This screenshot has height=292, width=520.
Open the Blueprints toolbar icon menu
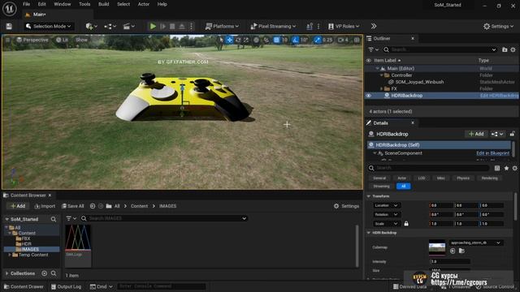point(110,26)
